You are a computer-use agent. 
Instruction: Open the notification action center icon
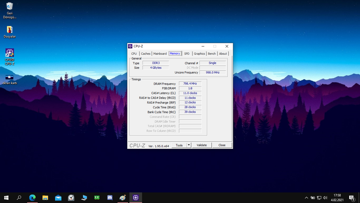pyautogui.click(x=352, y=198)
